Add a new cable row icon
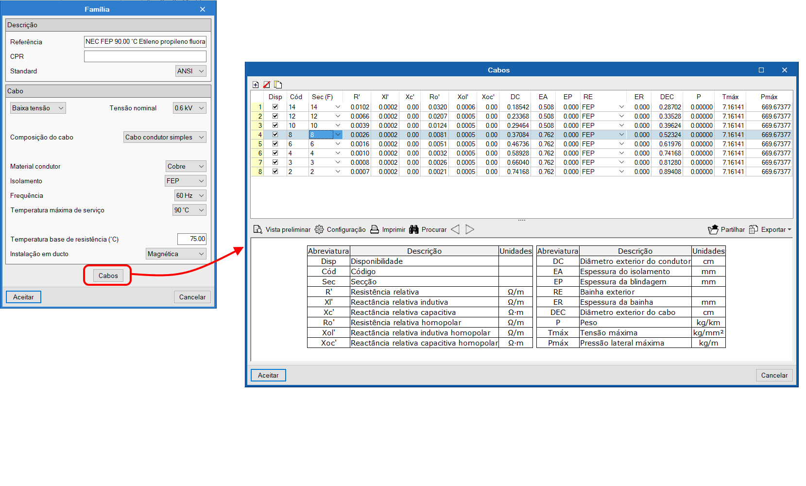This screenshot has height=486, width=806. 256,85
